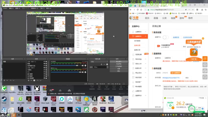Remove the selected scene with the minus button in OBS
Screen dimensions: 208x117
coord(7,80)
